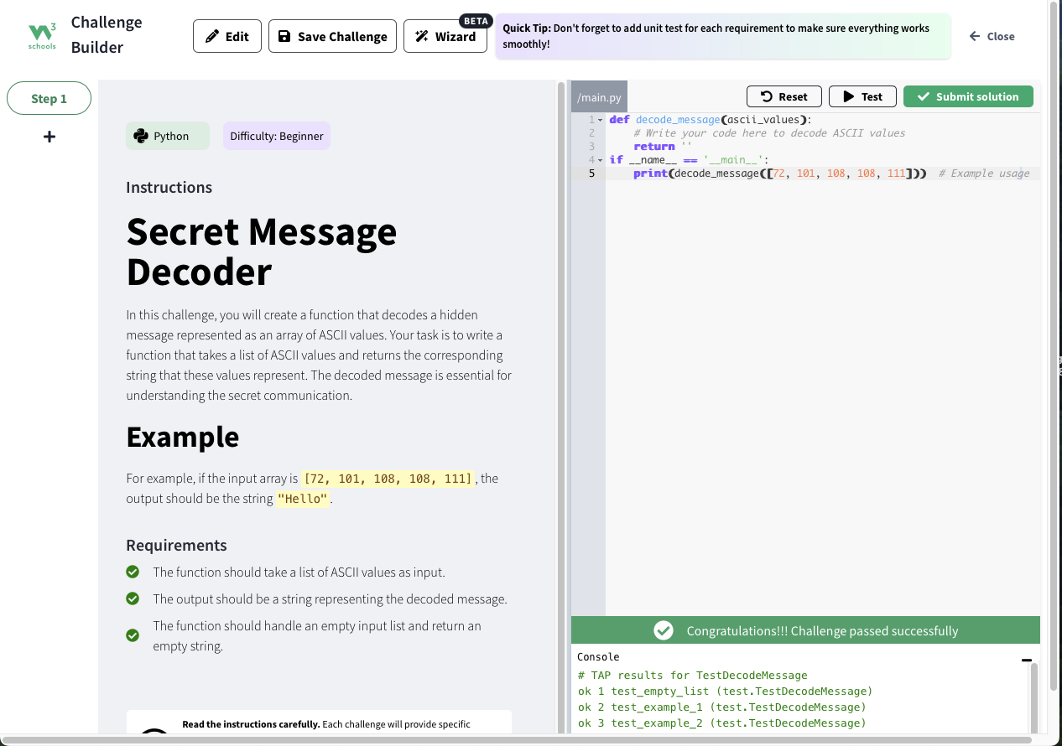Image resolution: width=1062 pixels, height=746 pixels.
Task: Click checkmark beside decoded message string requirement
Action: tap(133, 598)
